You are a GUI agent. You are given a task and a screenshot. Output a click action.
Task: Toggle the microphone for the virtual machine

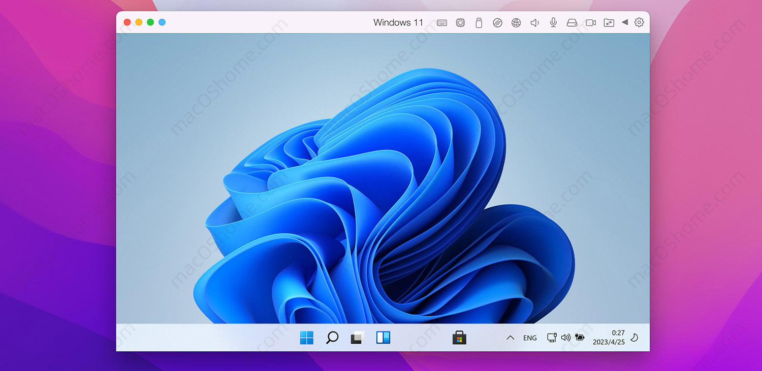click(553, 22)
